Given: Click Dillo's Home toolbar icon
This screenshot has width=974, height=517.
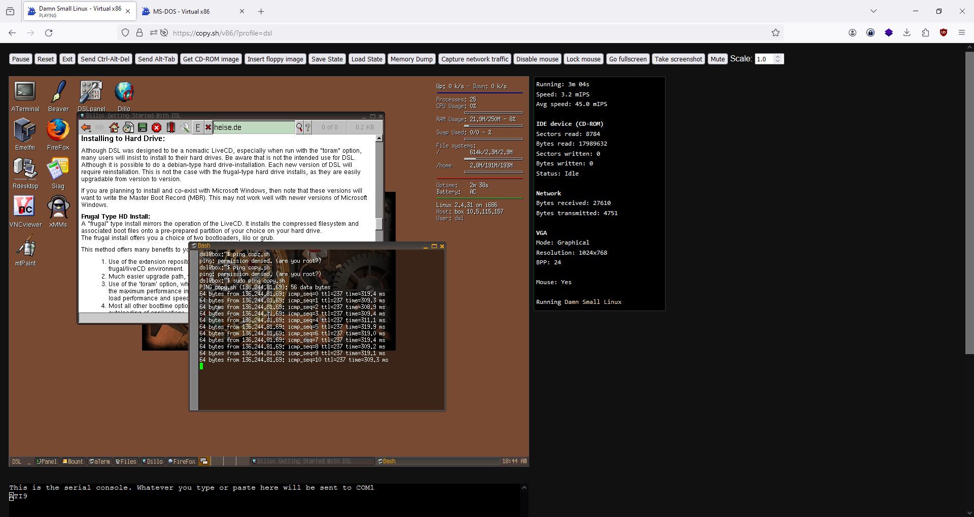Looking at the screenshot, I should pyautogui.click(x=114, y=127).
